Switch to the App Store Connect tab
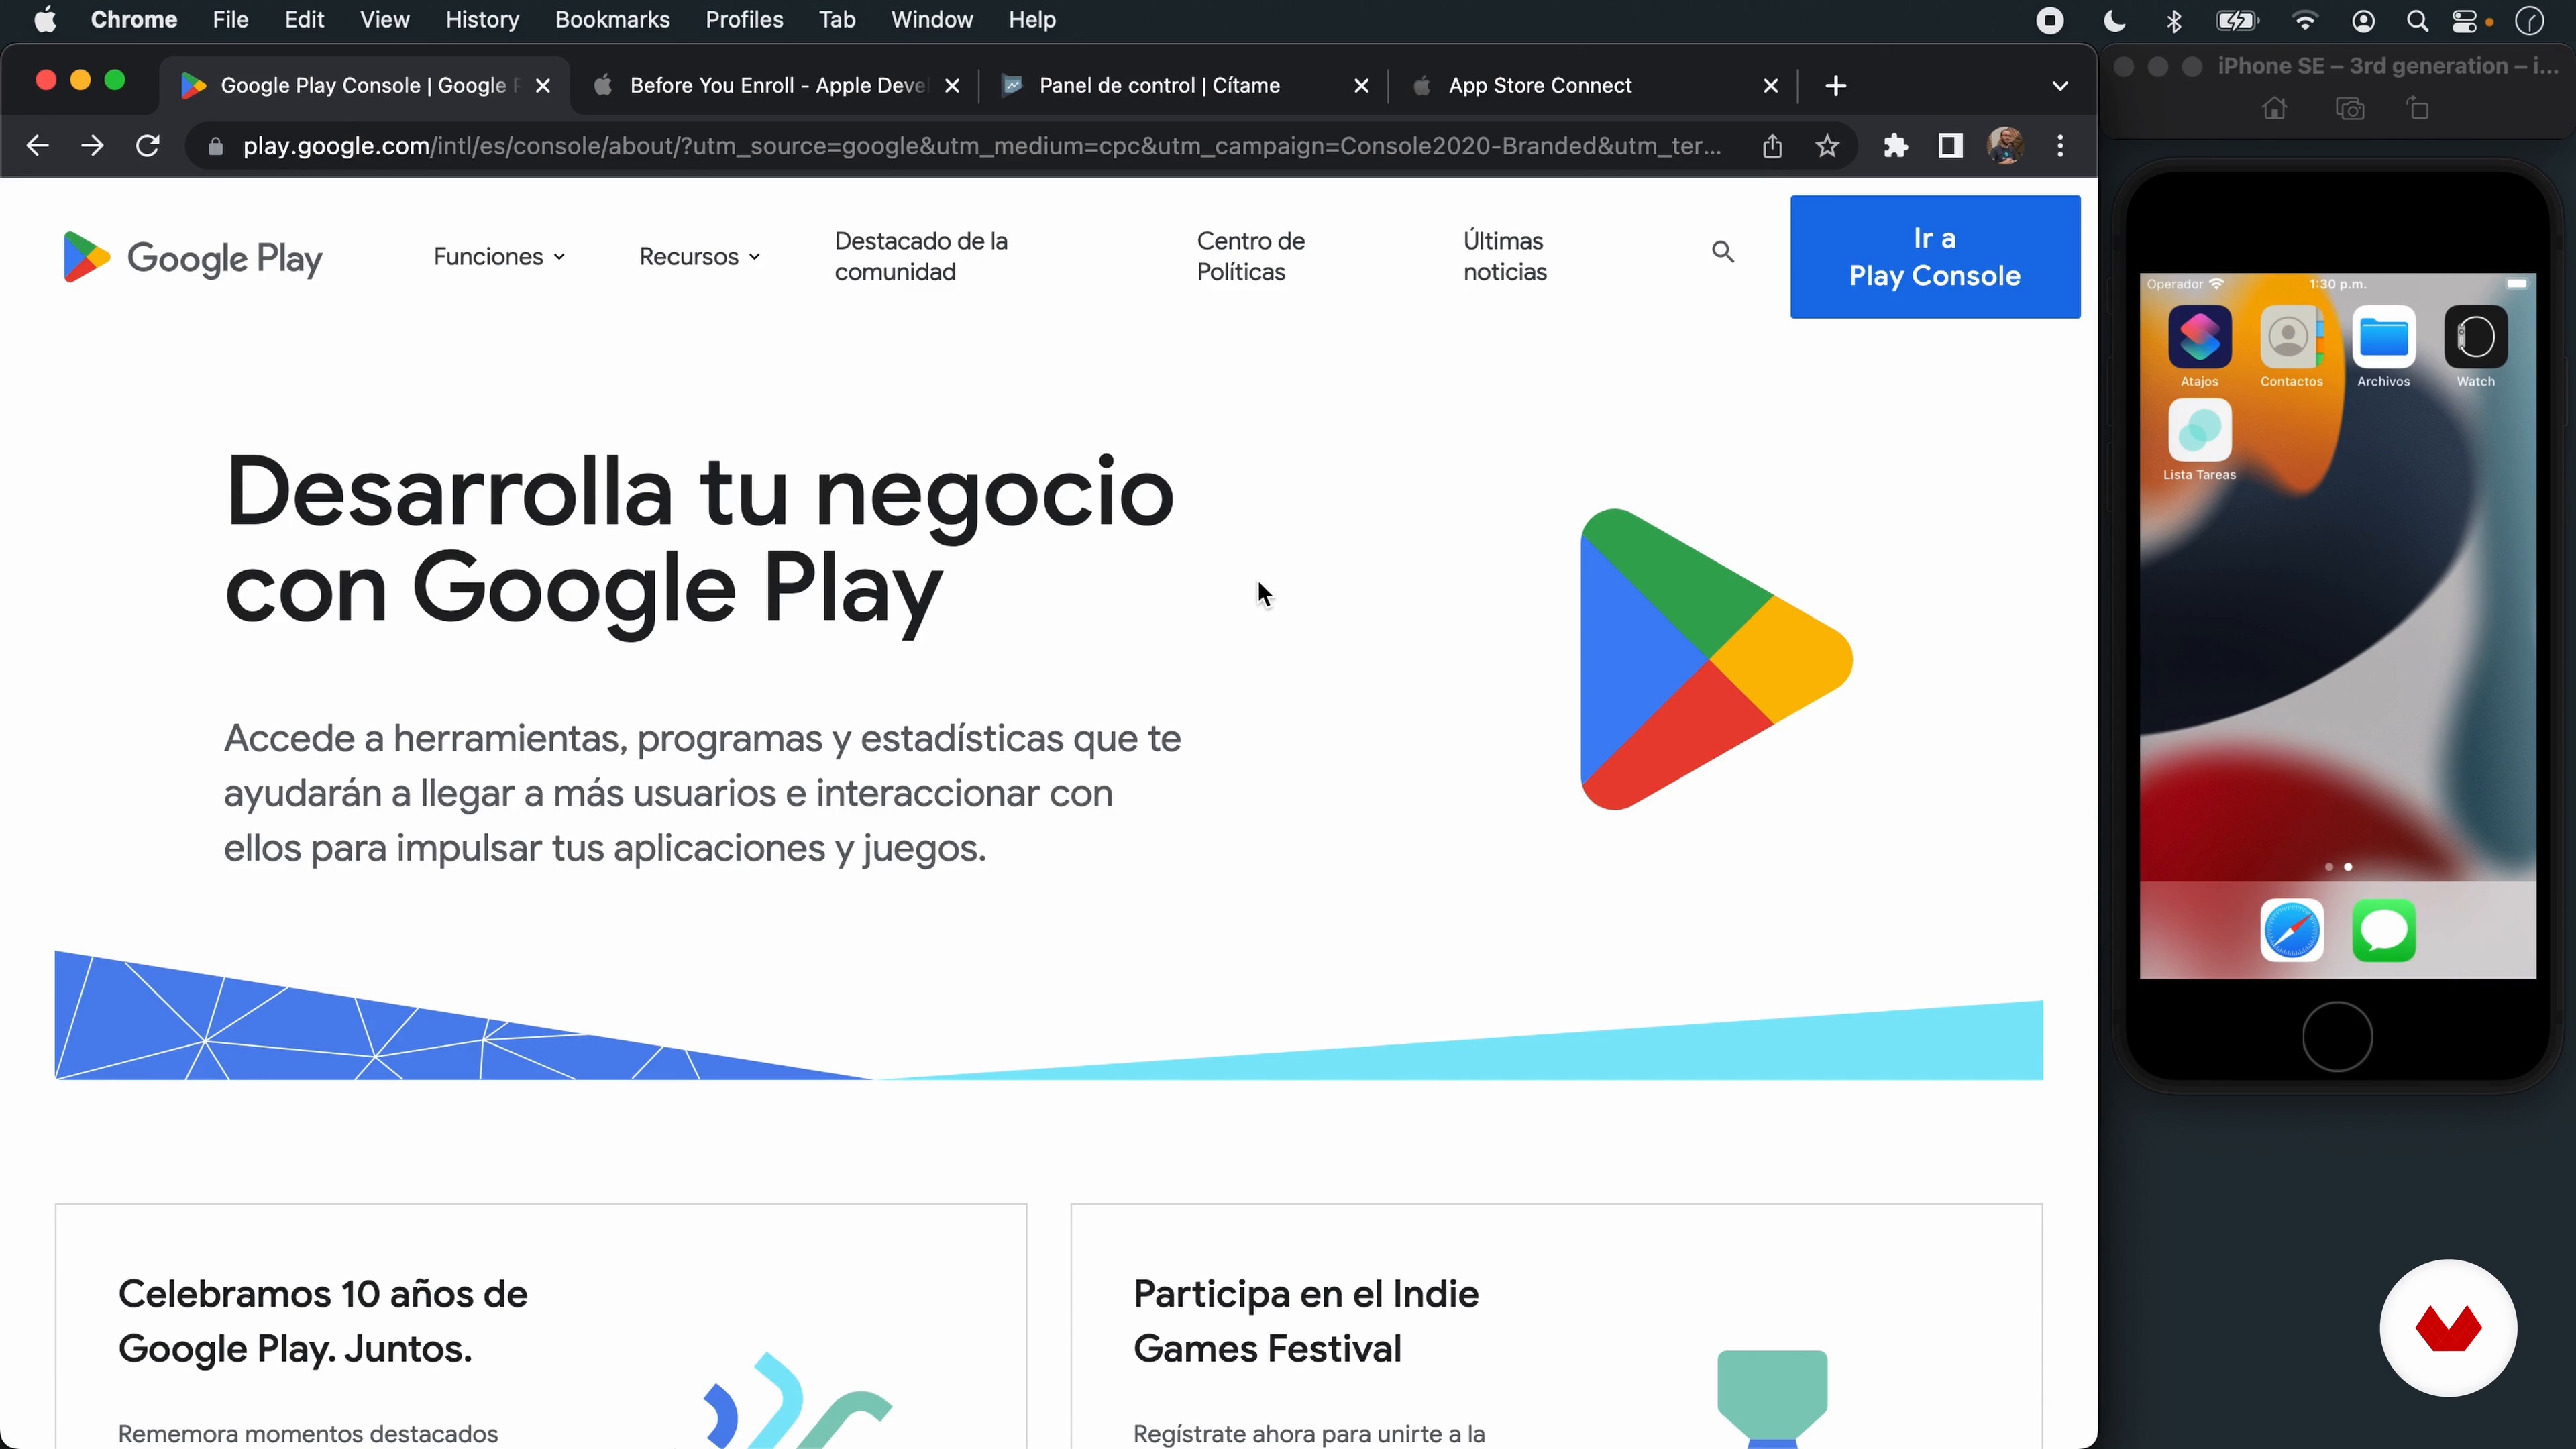The width and height of the screenshot is (2576, 1449). [1594, 86]
